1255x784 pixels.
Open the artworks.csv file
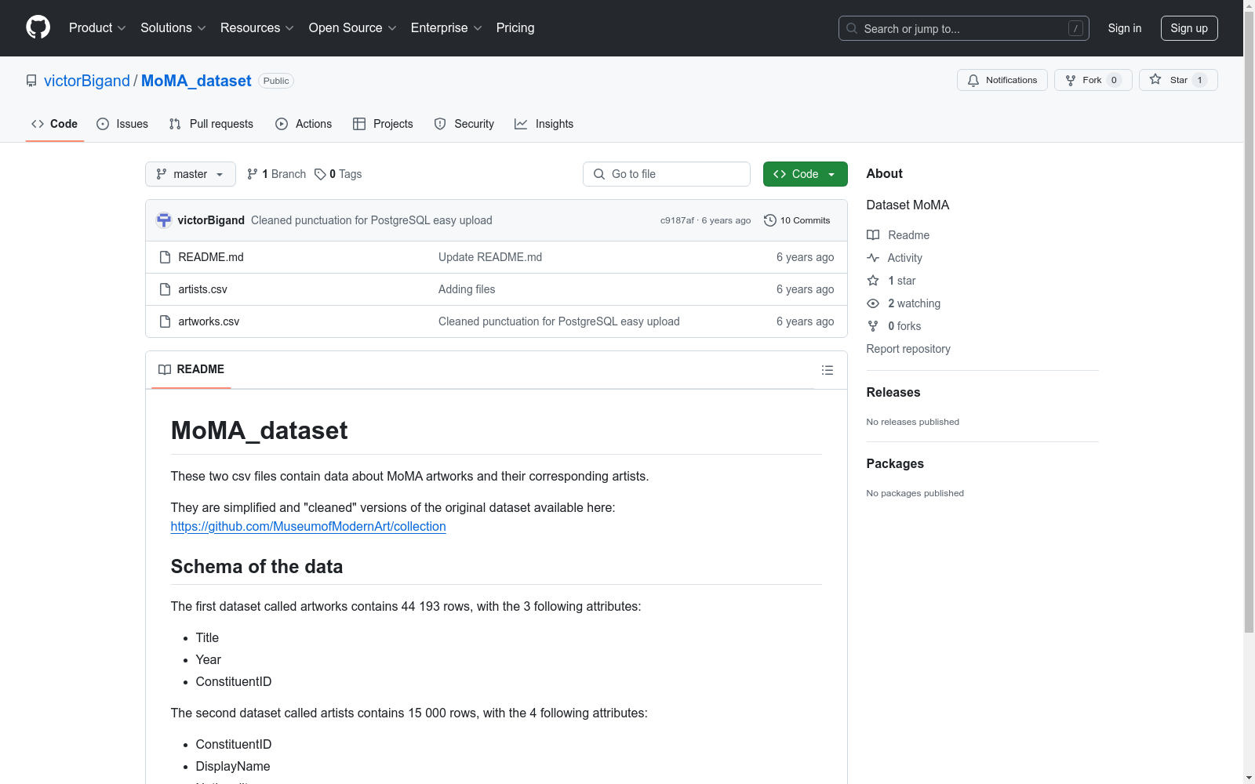(209, 321)
